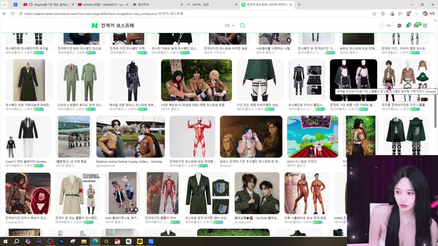438x246 pixels.
Task: Switch to the 진격거 코스프레 Naver image tab
Action: 267,4
